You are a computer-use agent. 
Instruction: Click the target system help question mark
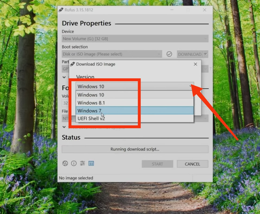point(210,68)
